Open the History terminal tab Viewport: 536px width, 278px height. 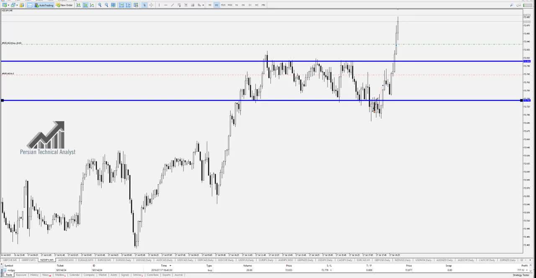(34, 275)
